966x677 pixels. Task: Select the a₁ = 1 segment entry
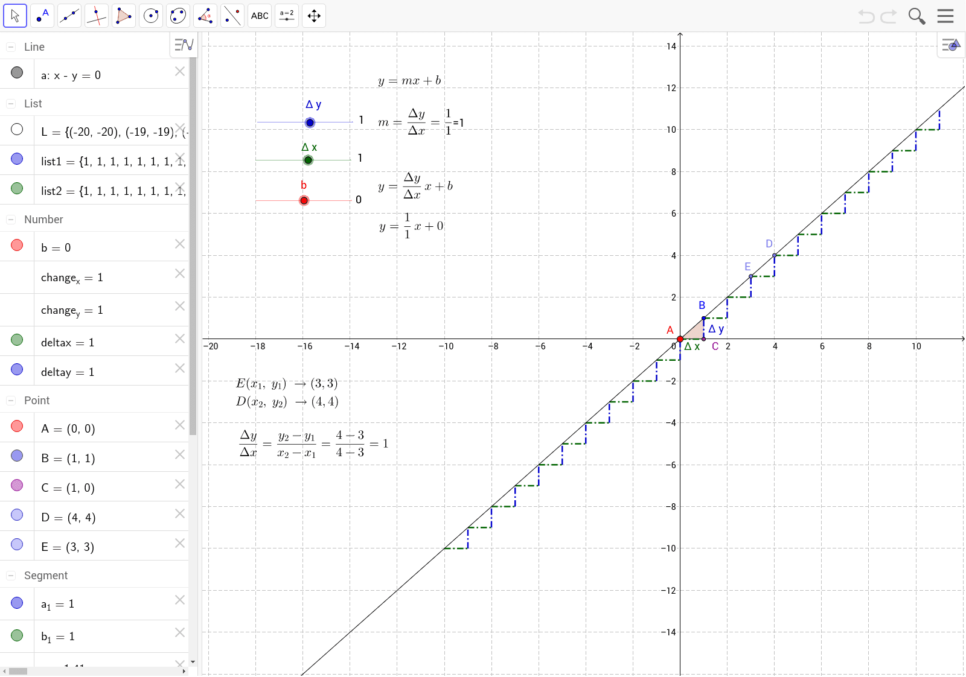tap(94, 605)
